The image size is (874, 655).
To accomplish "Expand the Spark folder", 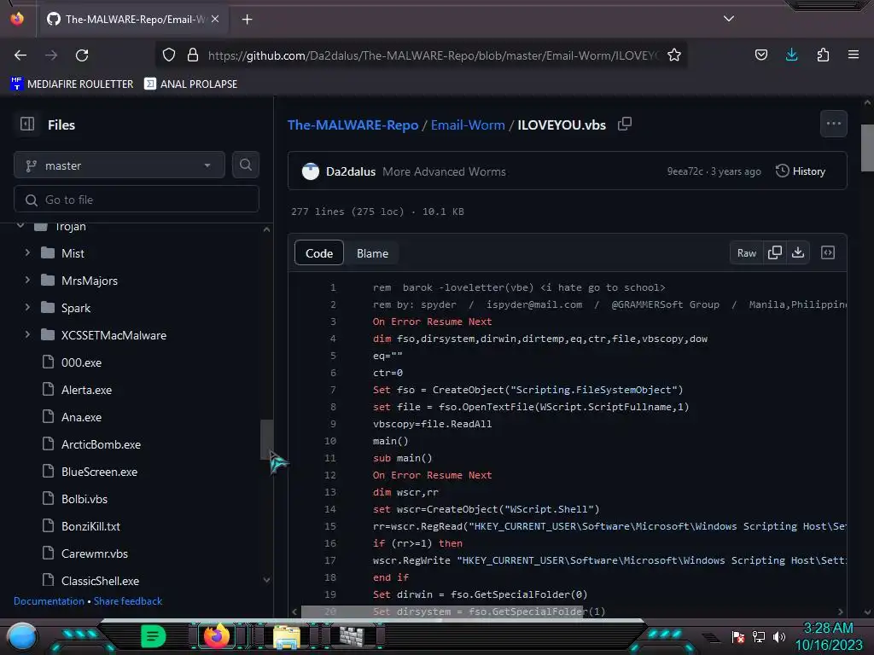I will pos(26,307).
